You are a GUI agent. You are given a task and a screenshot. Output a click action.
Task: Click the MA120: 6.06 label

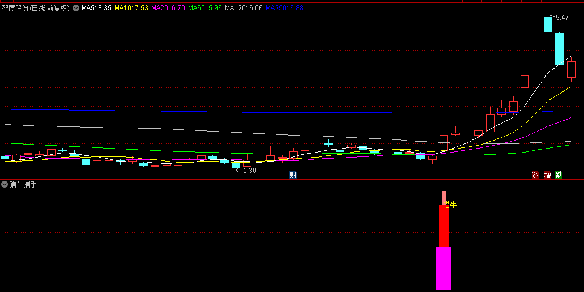pos(244,8)
